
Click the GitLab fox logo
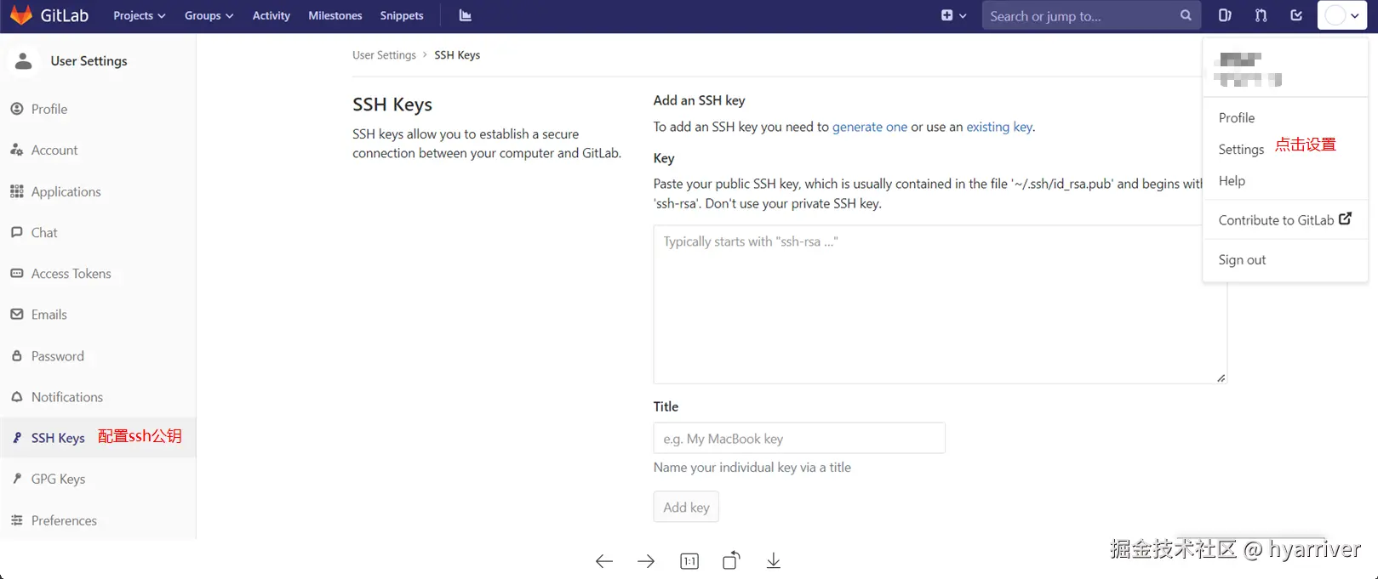point(21,15)
